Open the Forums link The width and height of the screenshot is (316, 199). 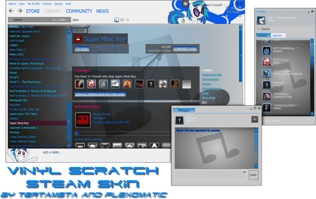coord(207,84)
